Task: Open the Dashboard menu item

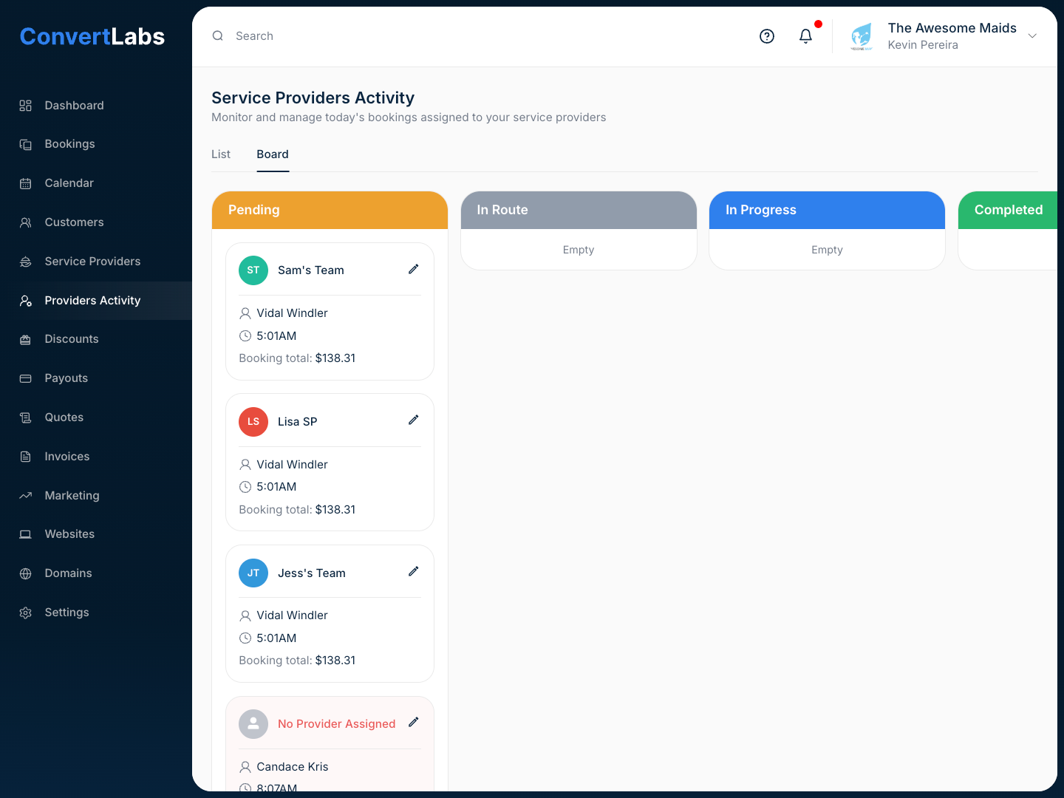Action: click(x=96, y=106)
